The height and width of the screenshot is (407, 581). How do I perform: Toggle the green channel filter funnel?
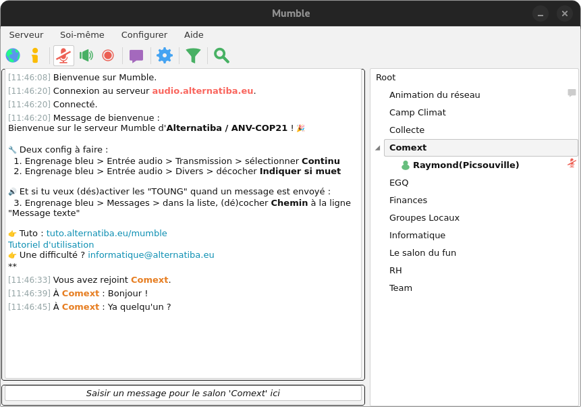click(x=194, y=55)
